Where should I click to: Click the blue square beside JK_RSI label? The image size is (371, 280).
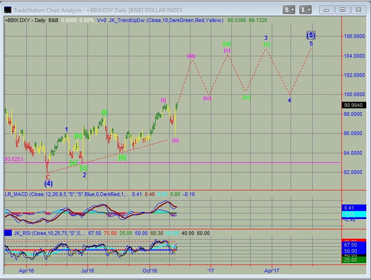7,233
